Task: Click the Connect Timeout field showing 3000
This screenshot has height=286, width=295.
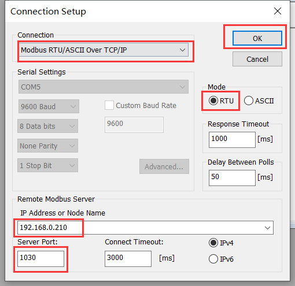Action: 128,259
